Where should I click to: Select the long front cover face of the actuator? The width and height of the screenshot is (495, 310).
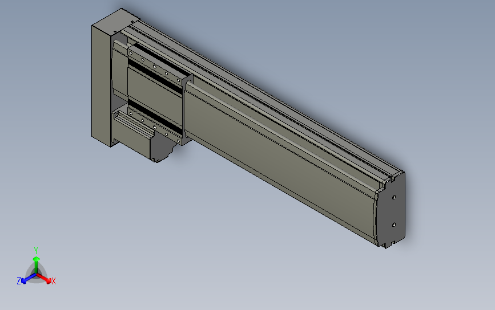281,164
